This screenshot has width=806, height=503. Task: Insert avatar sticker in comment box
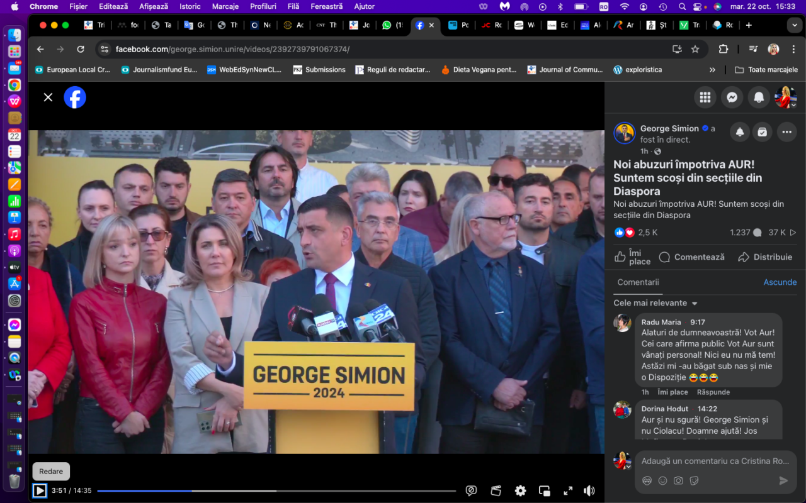click(647, 480)
